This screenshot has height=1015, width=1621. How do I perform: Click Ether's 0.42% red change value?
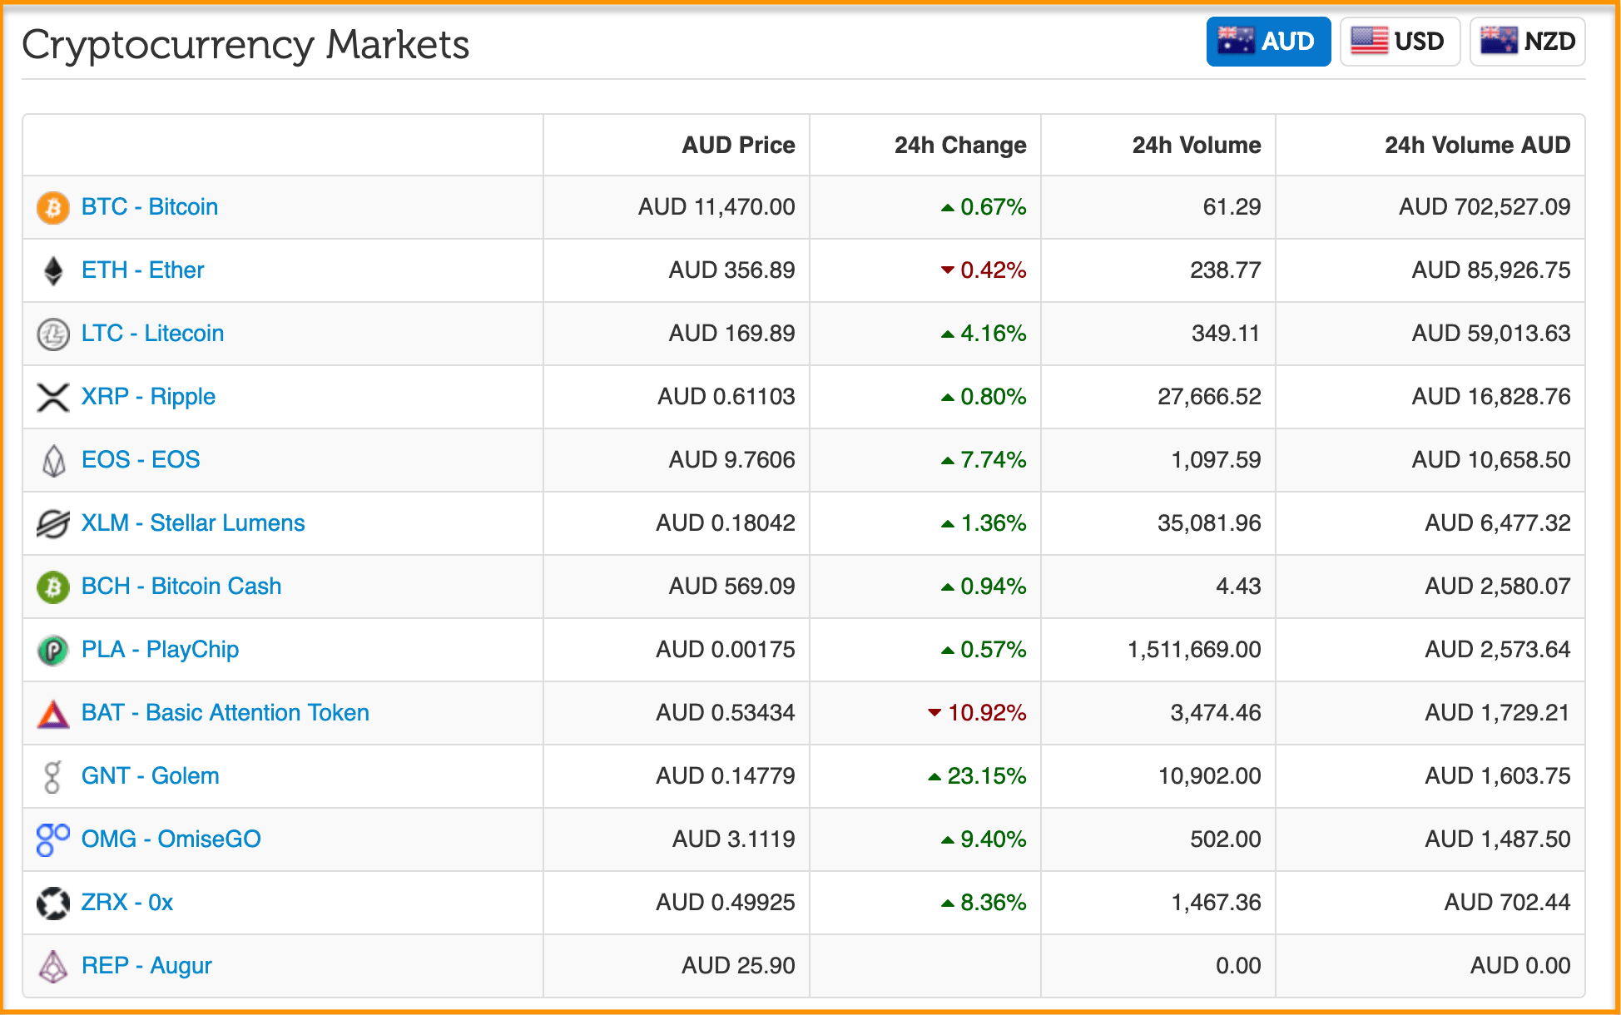pos(984,270)
